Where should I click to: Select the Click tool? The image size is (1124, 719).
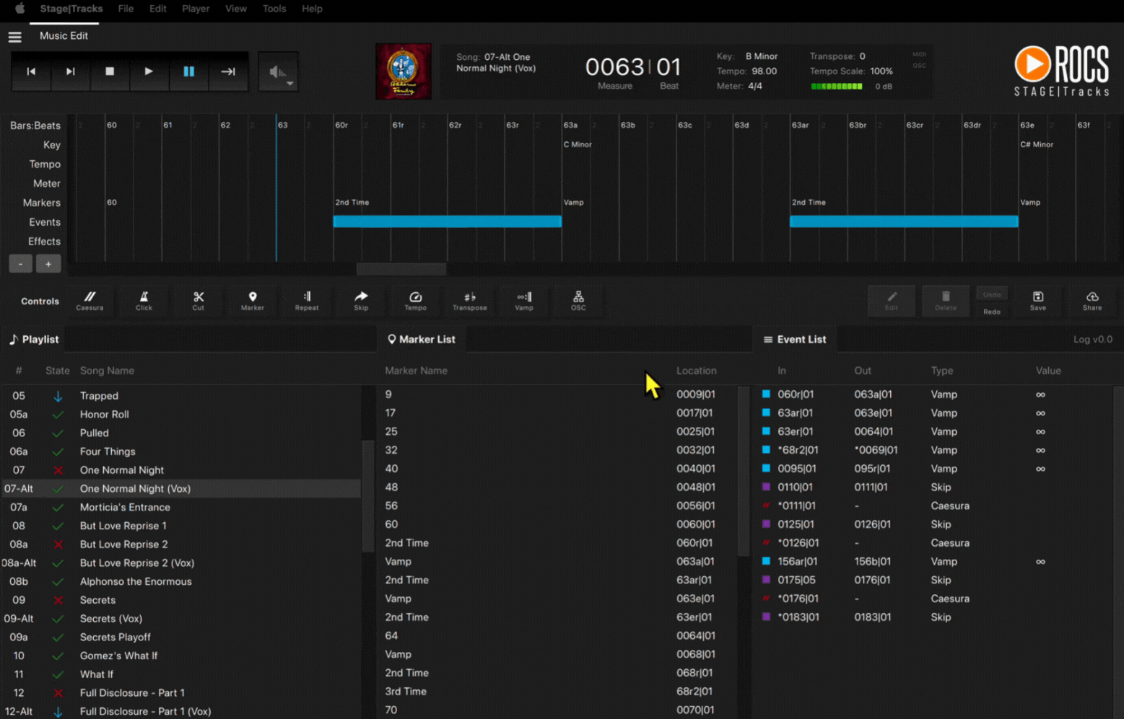coord(144,301)
